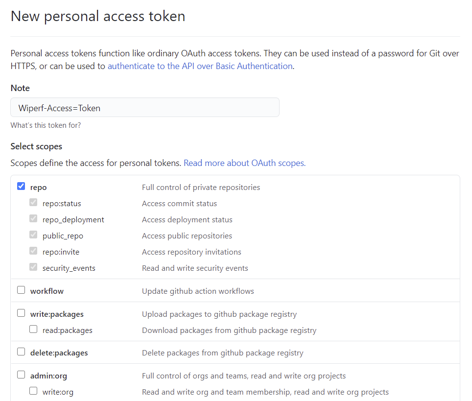Toggle the repo:invite checkbox
This screenshot has height=401, width=472.
pyautogui.click(x=33, y=251)
